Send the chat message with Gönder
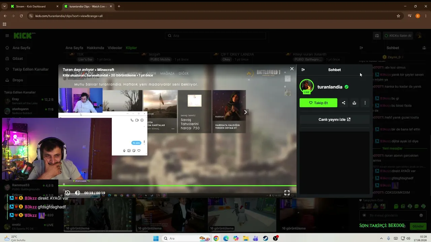Viewport: 431px width, 242px height. click(418, 226)
